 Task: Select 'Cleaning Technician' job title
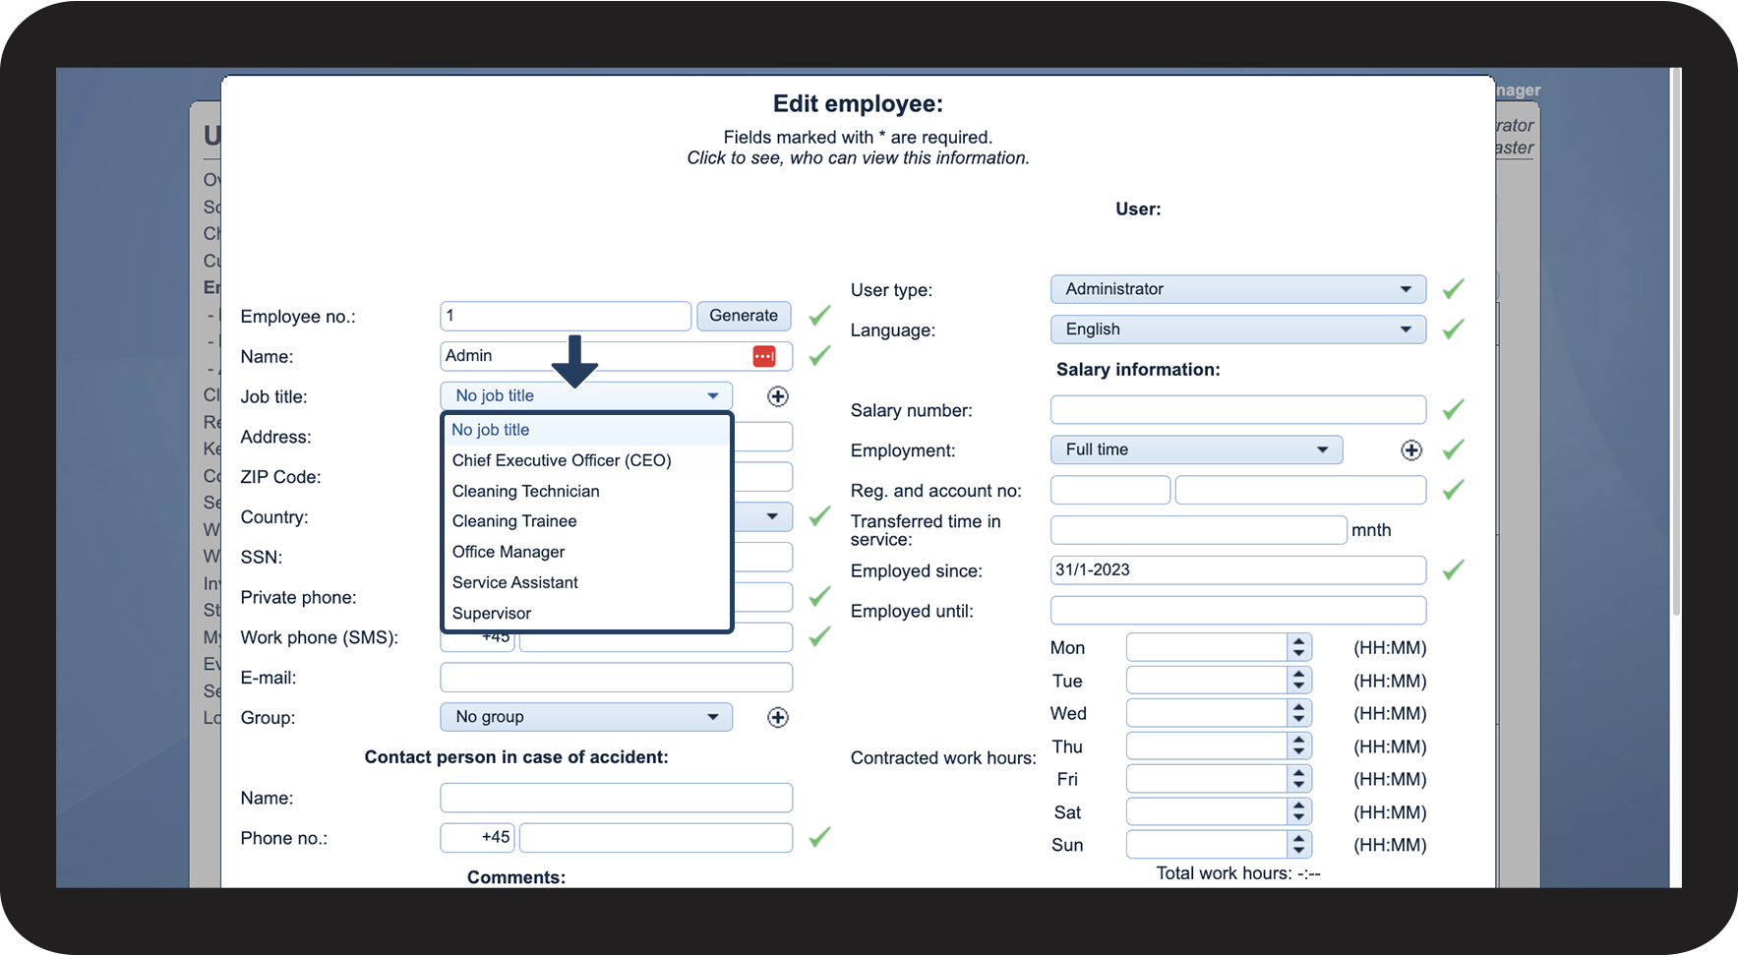click(587, 491)
